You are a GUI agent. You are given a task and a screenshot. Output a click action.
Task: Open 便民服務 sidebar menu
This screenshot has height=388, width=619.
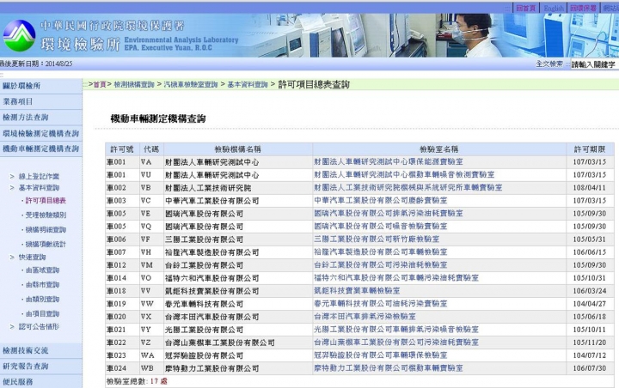point(41,382)
